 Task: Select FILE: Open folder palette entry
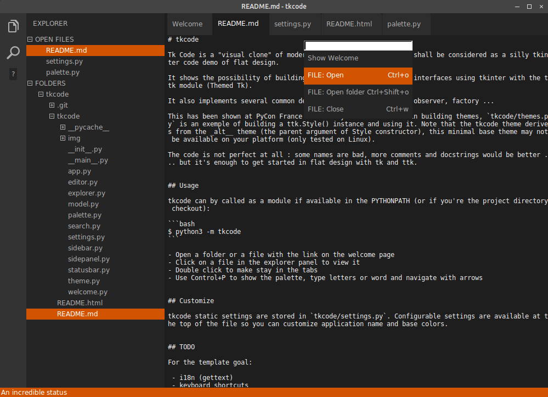[x=358, y=92]
